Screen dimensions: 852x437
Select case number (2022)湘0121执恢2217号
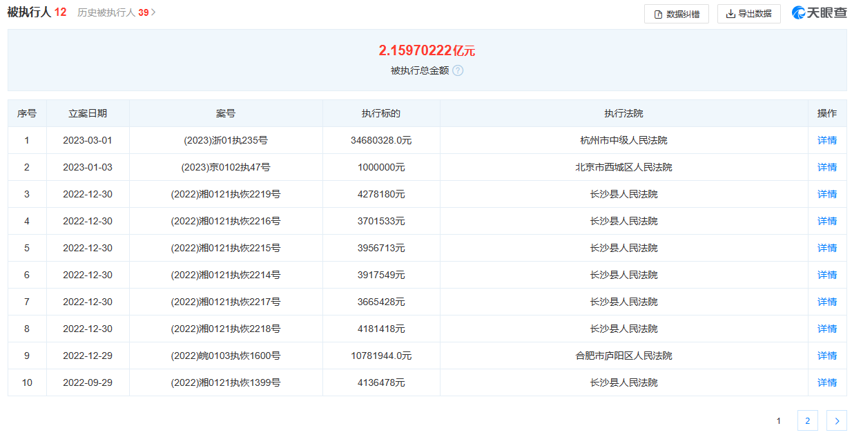pos(226,302)
